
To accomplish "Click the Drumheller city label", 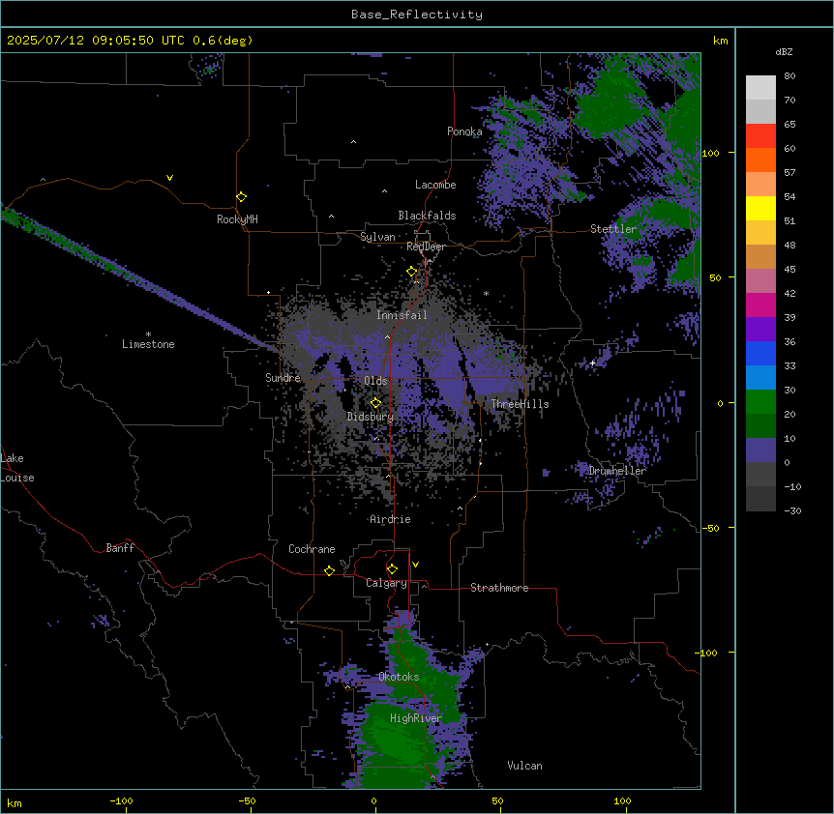I will click(x=617, y=471).
